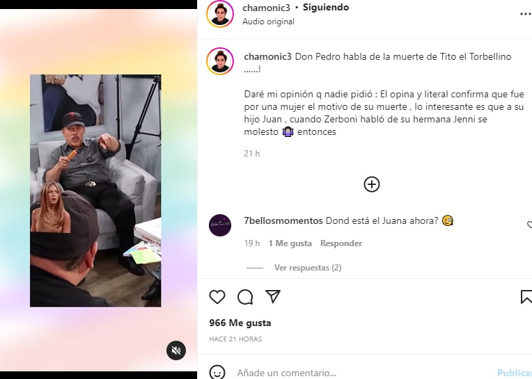532x379 pixels.
Task: Click the Audio original link
Action: [268, 22]
